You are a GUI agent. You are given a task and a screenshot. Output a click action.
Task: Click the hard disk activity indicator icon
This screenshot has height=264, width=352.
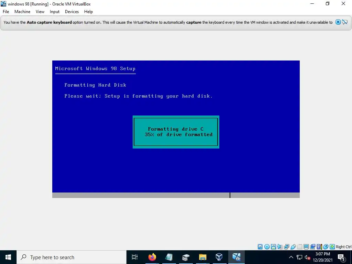pos(260,247)
